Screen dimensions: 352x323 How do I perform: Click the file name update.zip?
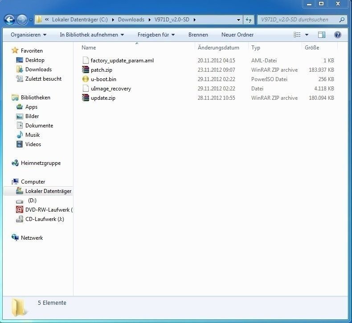pos(103,98)
